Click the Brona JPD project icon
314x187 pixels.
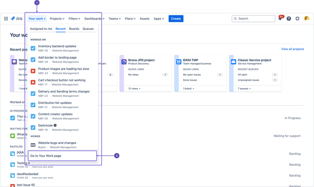pyautogui.click(x=124, y=62)
